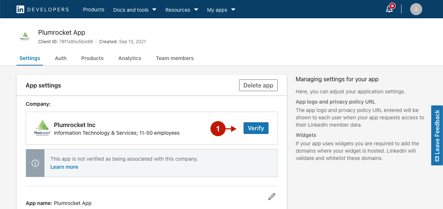This screenshot has width=443, height=209.
Task: Follow the Learn more link
Action: [64, 167]
